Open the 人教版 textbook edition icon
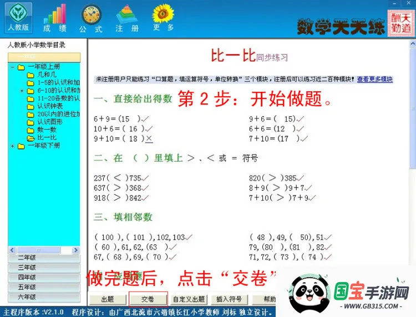This screenshot has width=416, height=317. click(x=18, y=18)
